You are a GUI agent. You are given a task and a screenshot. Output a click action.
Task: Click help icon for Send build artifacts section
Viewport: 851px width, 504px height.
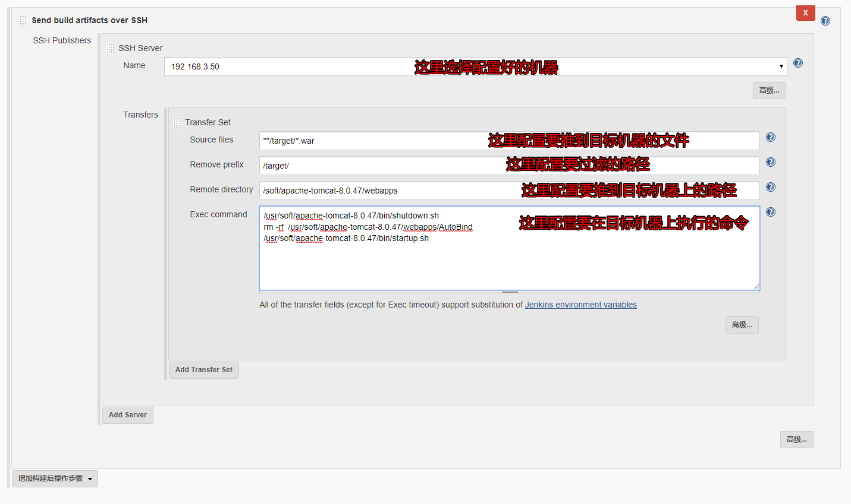[825, 21]
